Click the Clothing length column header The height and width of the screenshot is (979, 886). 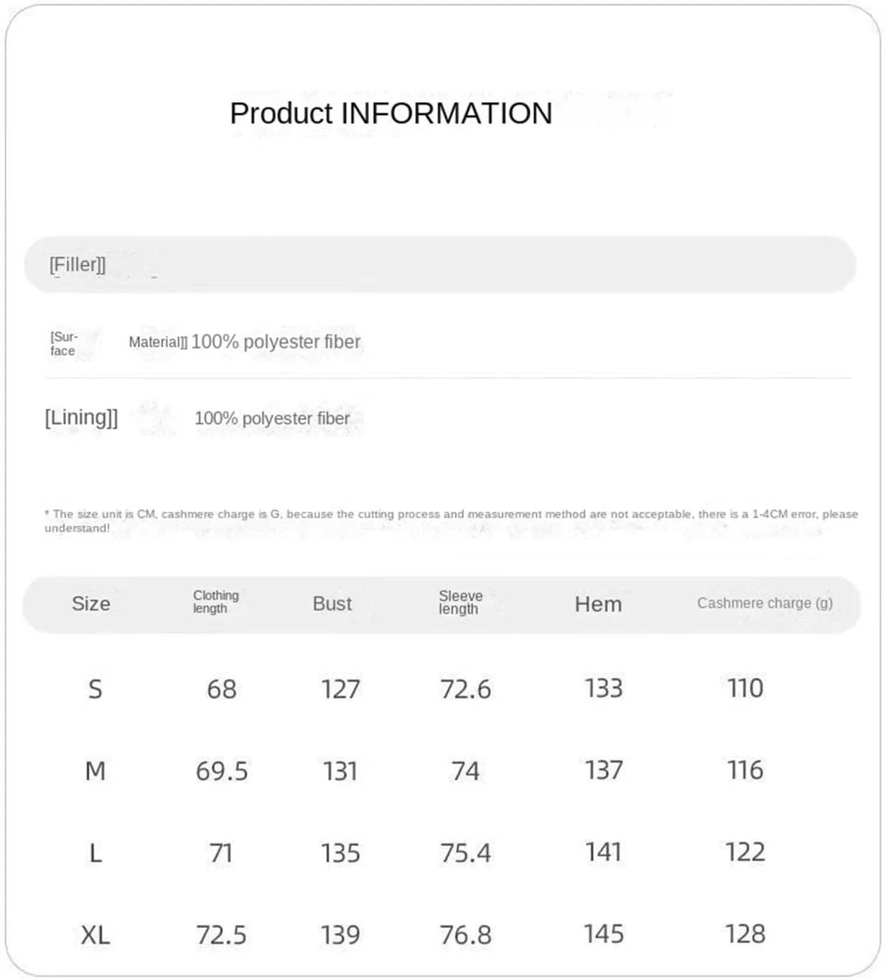point(215,602)
